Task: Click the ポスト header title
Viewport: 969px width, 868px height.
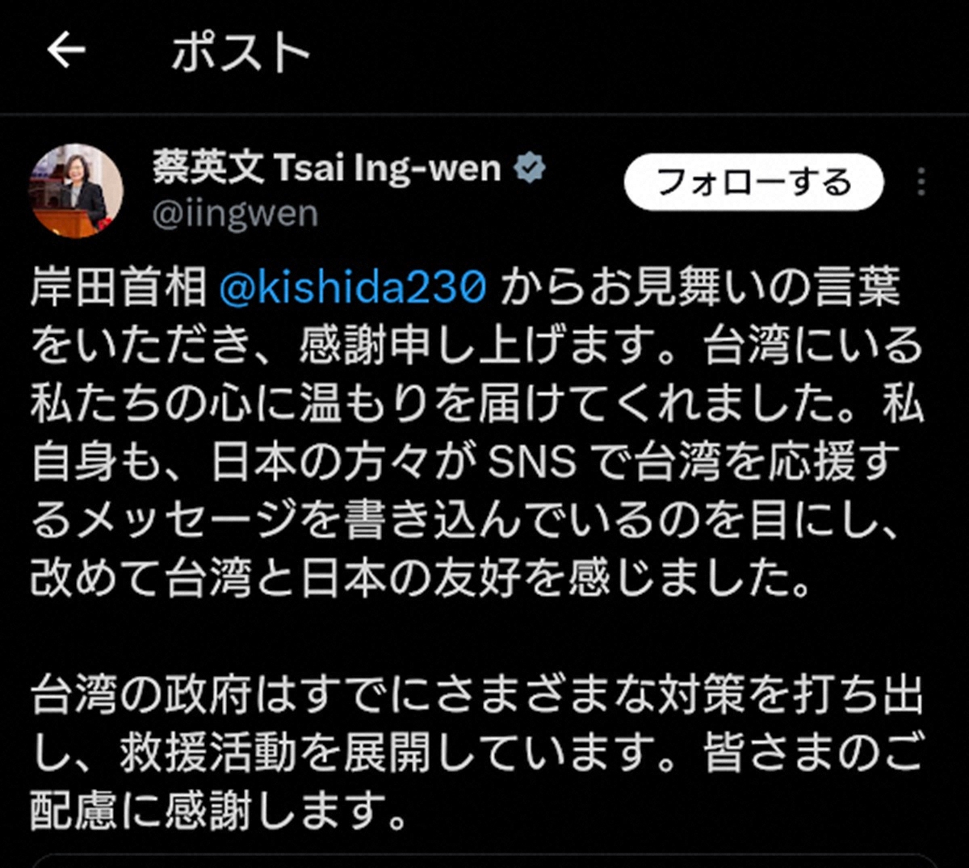Action: click(240, 53)
